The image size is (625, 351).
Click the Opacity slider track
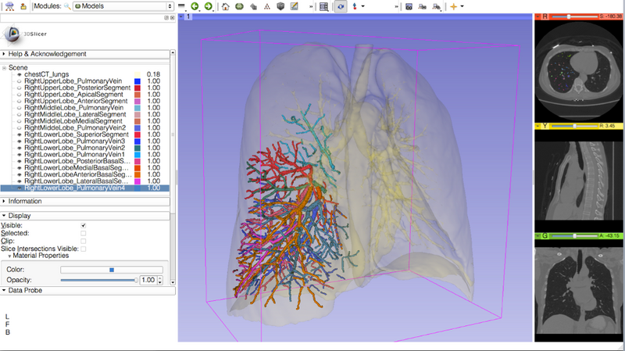coord(98,280)
